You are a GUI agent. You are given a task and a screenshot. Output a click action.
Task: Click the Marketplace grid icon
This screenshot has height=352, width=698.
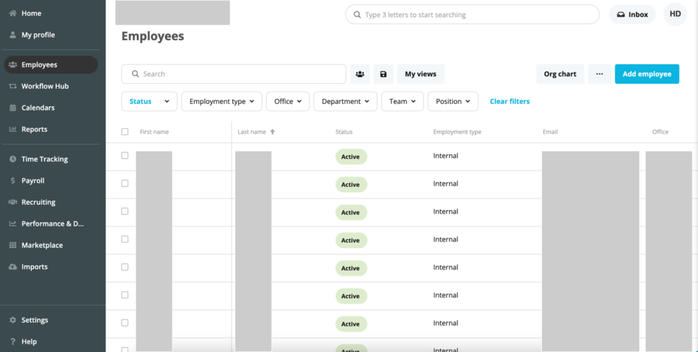click(x=12, y=245)
